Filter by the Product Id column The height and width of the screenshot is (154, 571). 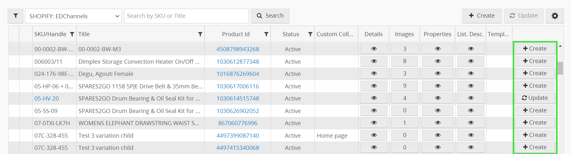pyautogui.click(x=266, y=34)
